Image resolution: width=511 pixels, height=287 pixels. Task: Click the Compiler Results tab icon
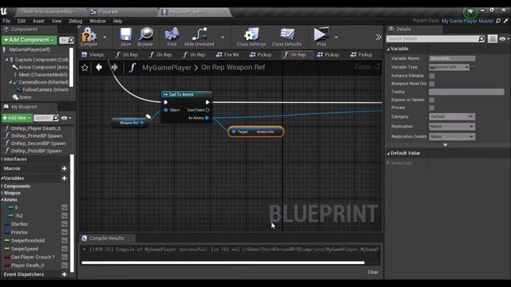[85, 238]
